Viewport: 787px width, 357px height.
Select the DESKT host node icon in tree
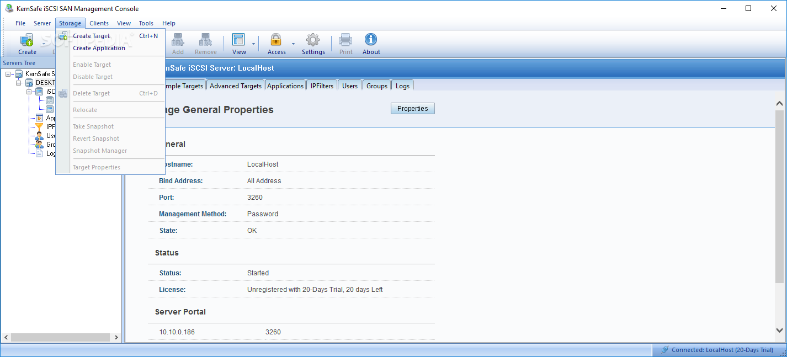tap(29, 83)
